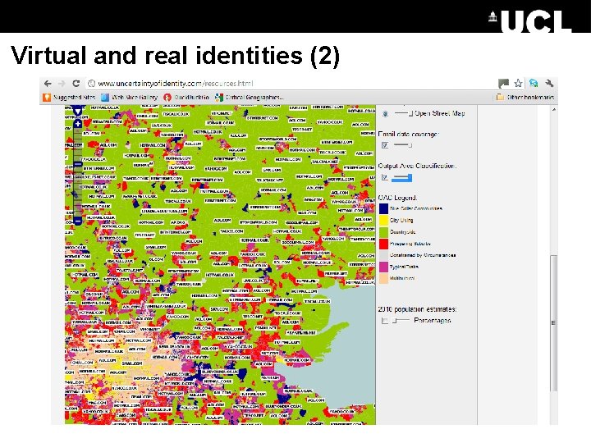Zoom in with the map plus button

click(78, 124)
